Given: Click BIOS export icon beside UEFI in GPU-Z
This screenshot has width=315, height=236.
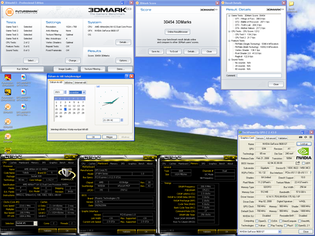Looking at the screenshot, I should point(297,163).
